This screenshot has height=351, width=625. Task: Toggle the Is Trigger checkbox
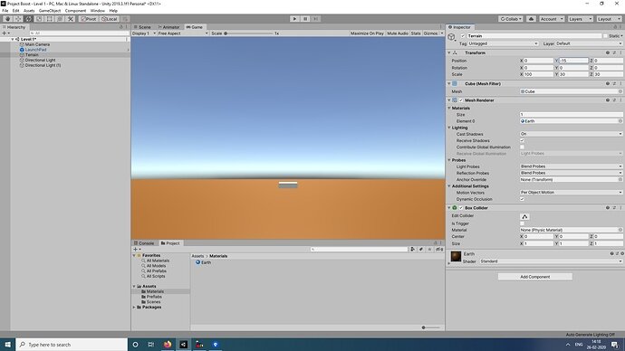pyautogui.click(x=522, y=223)
